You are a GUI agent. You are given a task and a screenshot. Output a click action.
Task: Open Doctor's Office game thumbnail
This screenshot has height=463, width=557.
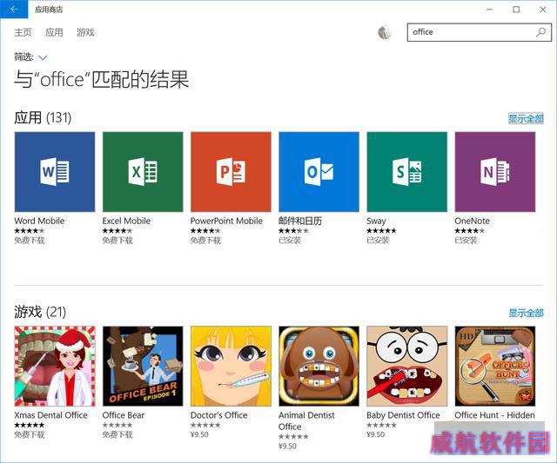coord(231,367)
